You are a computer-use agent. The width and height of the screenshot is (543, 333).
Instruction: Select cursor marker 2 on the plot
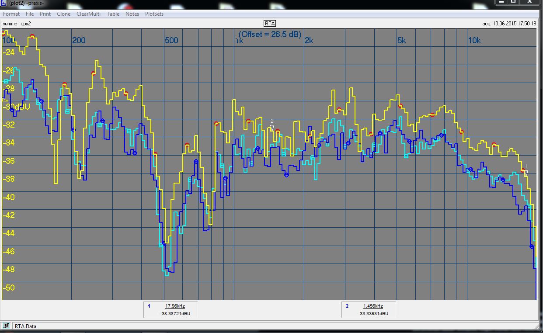pyautogui.click(x=272, y=127)
